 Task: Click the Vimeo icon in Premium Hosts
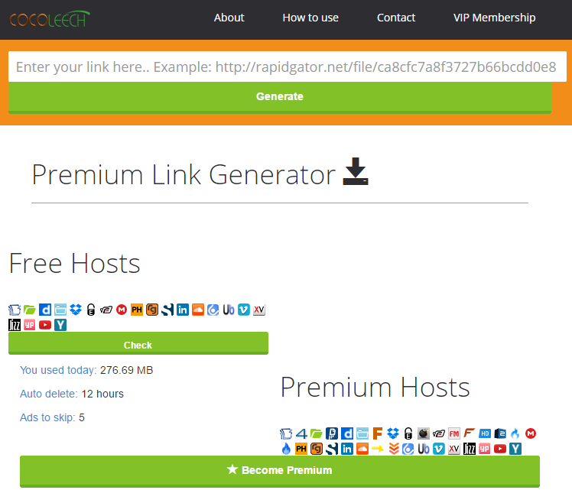click(439, 449)
